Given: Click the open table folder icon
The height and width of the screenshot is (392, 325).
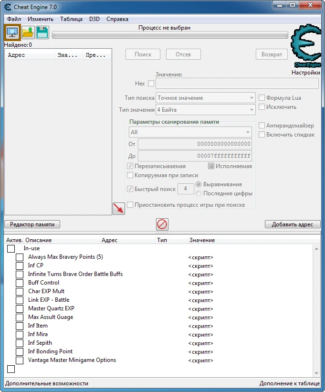Looking at the screenshot, I should pos(28,32).
